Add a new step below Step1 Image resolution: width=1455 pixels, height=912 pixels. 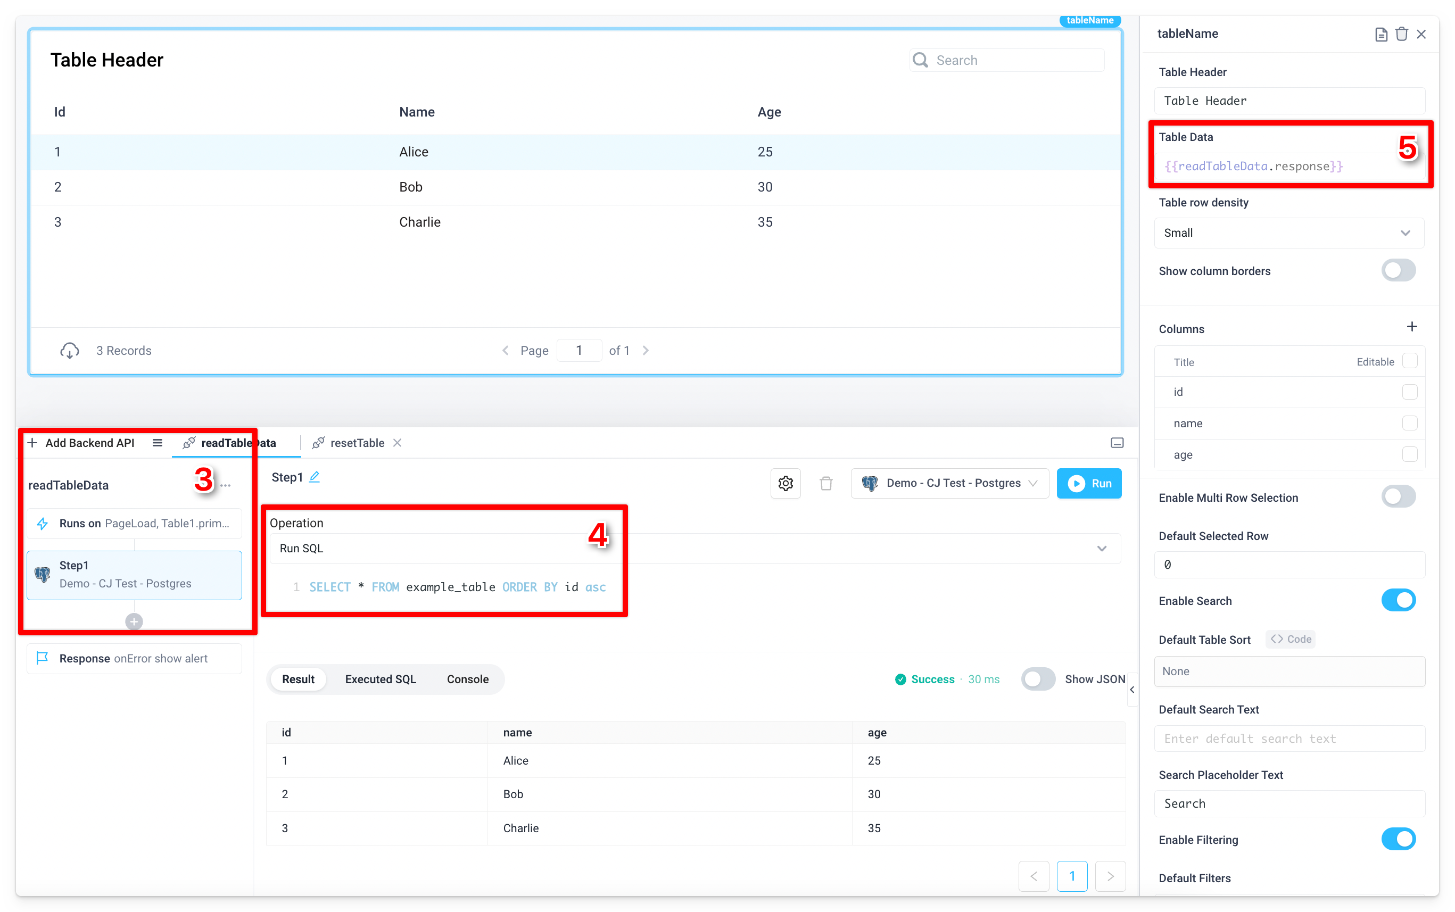[134, 621]
